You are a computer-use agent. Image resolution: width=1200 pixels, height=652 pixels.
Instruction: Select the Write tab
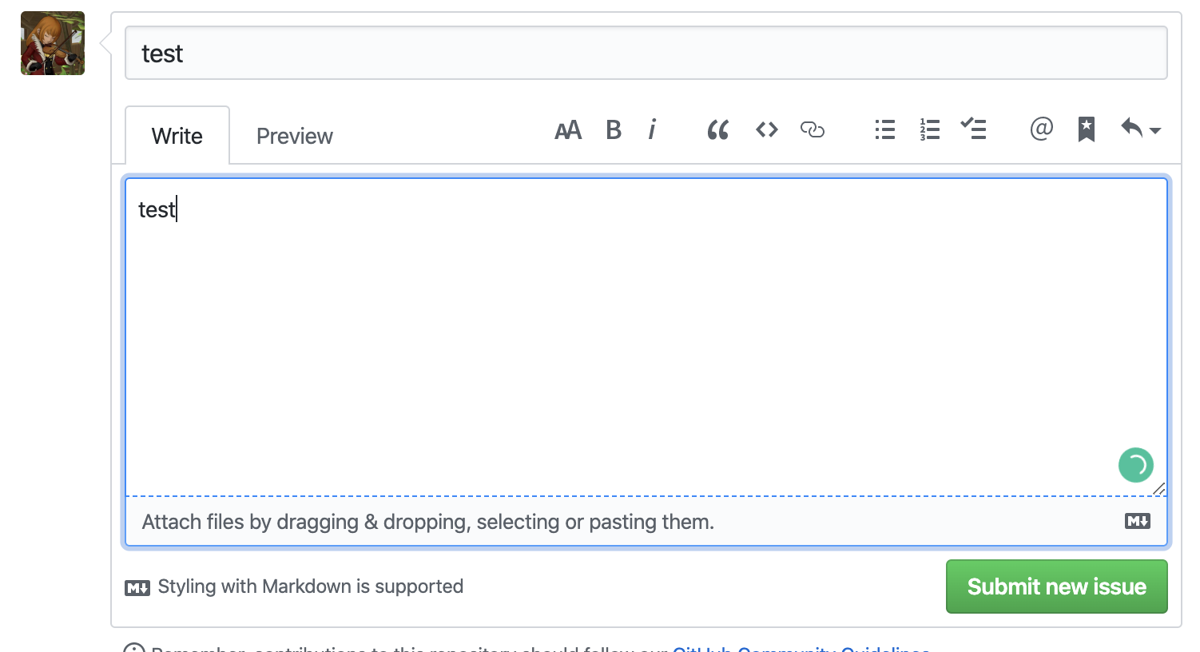tap(177, 135)
